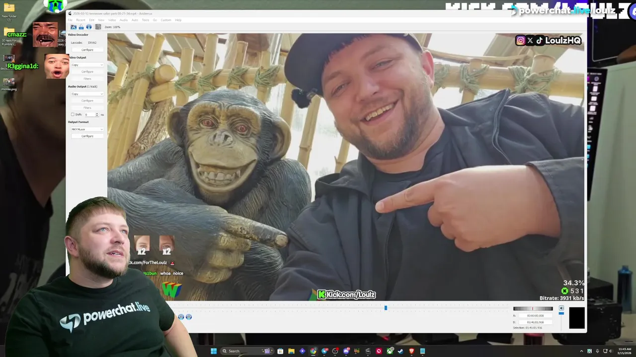636x357 pixels.
Task: Open the Auto menu
Action: click(135, 20)
